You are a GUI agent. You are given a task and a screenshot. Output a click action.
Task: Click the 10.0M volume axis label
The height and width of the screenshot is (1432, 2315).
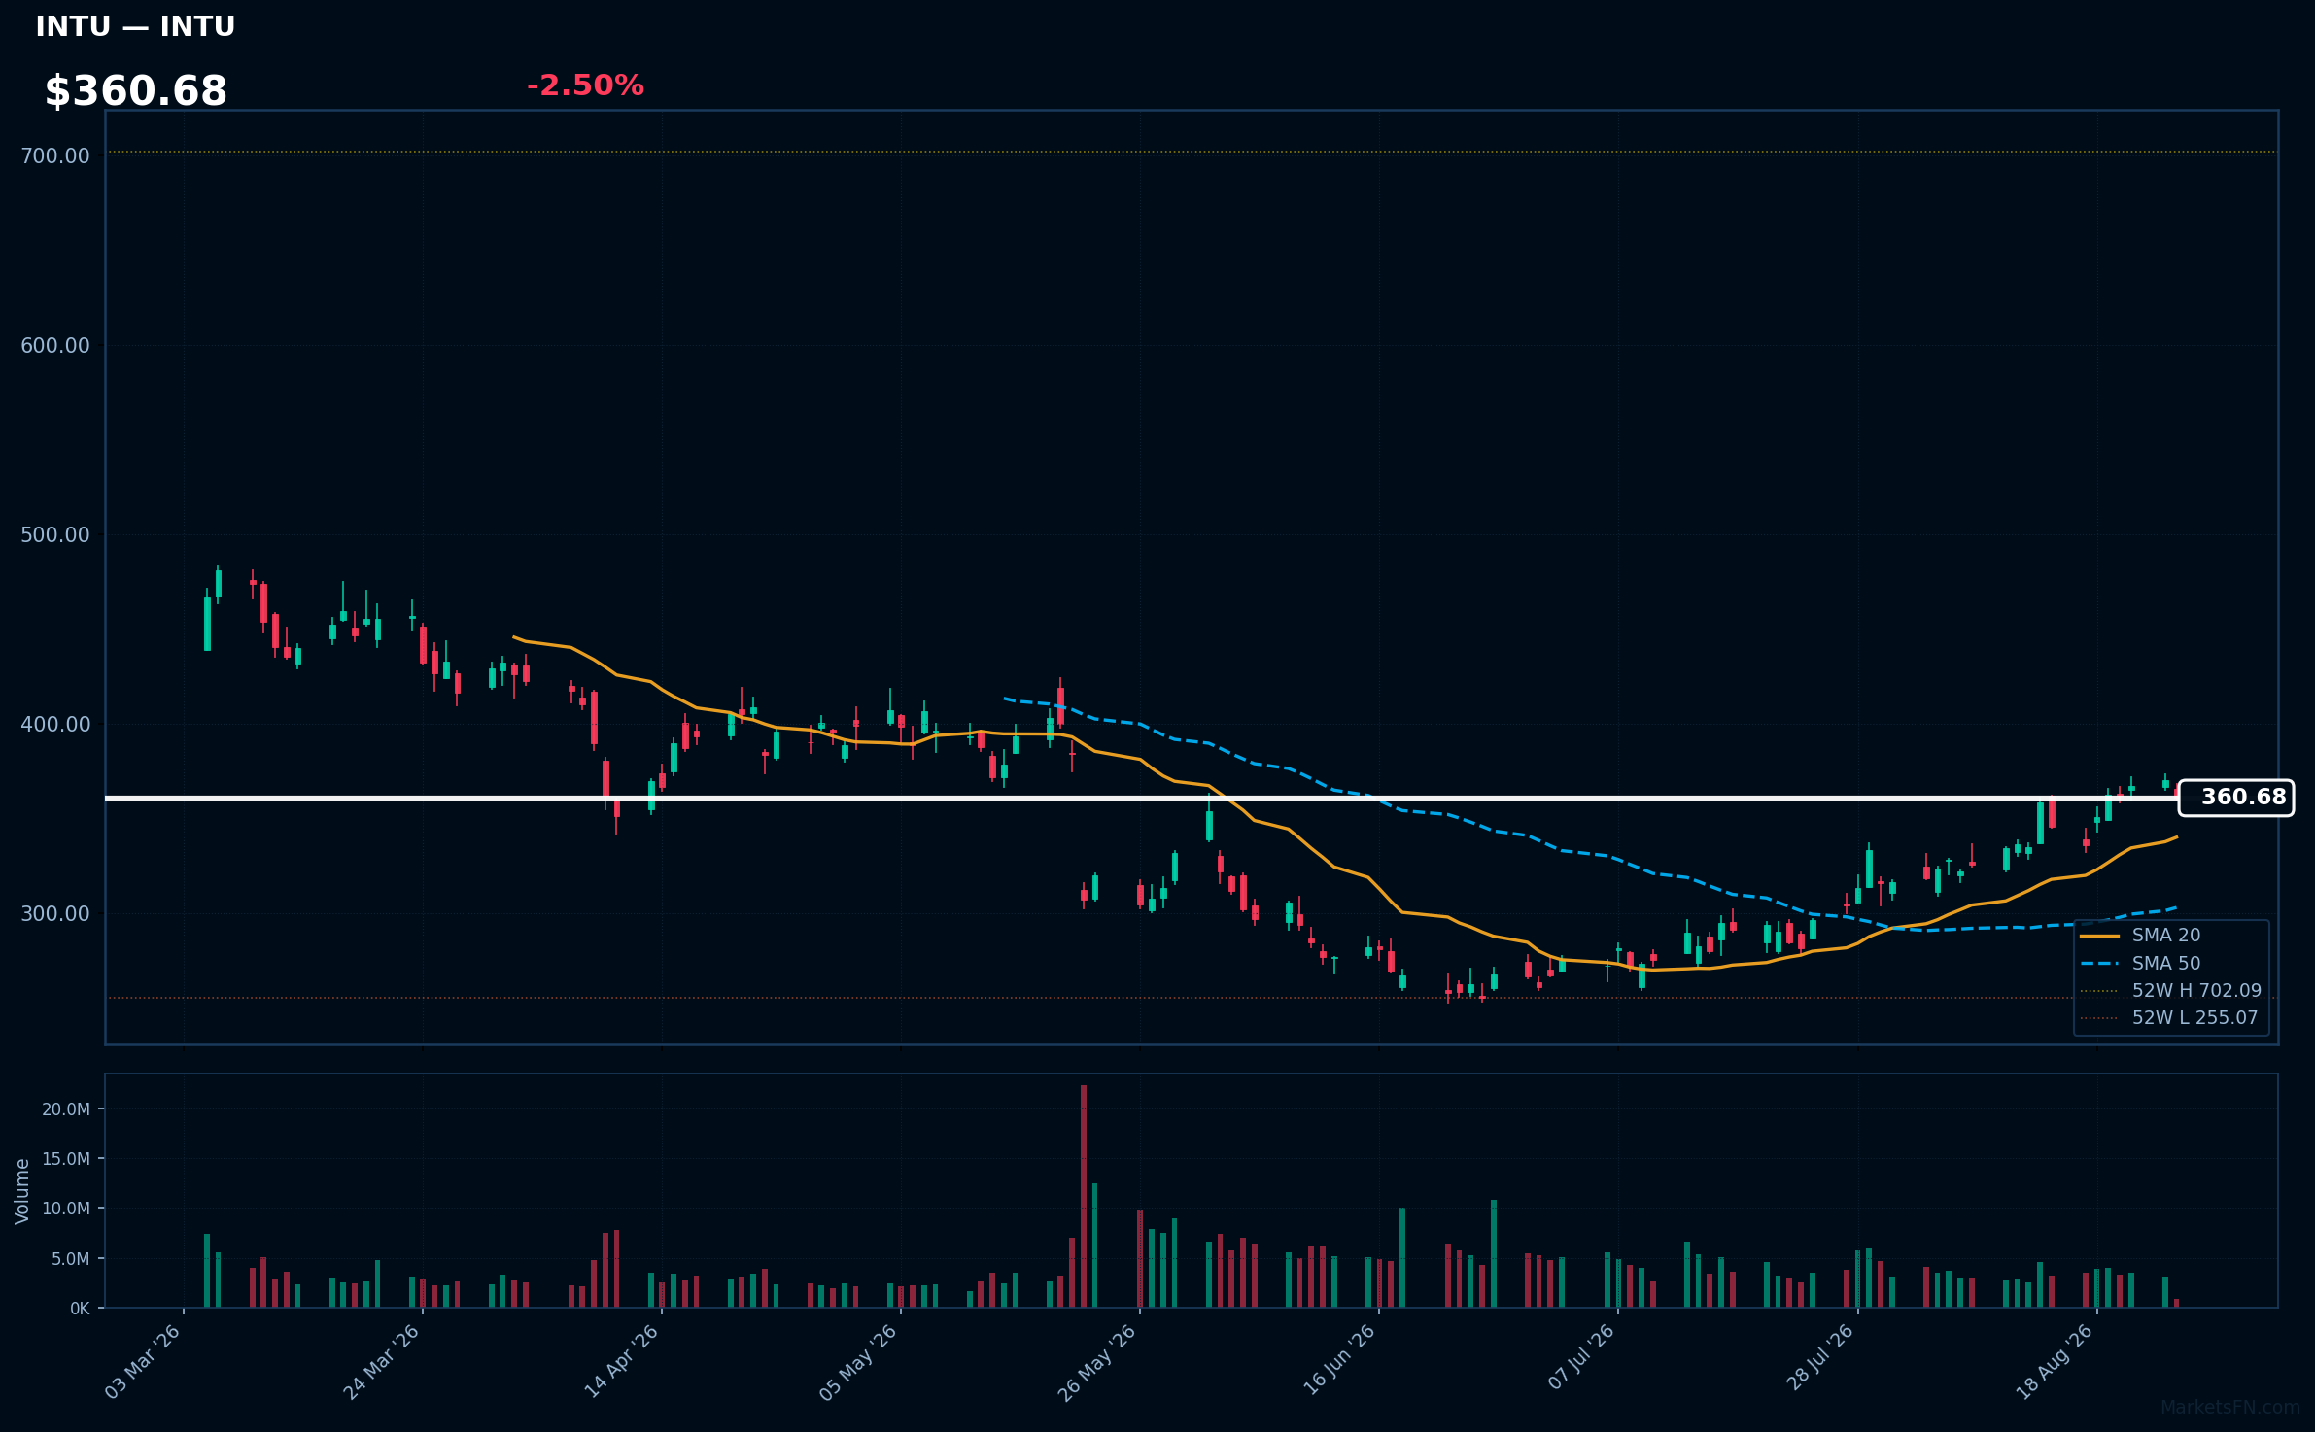[x=66, y=1209]
